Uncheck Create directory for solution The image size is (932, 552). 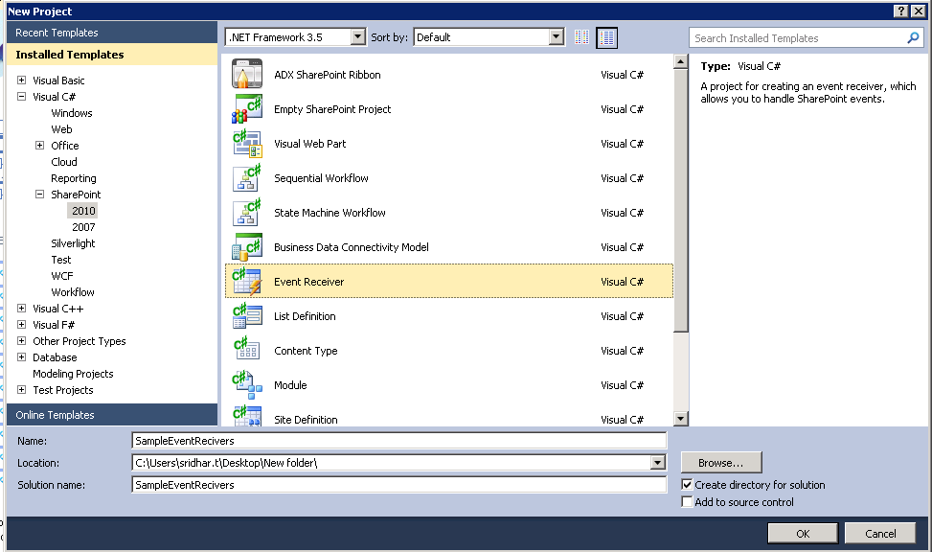688,485
